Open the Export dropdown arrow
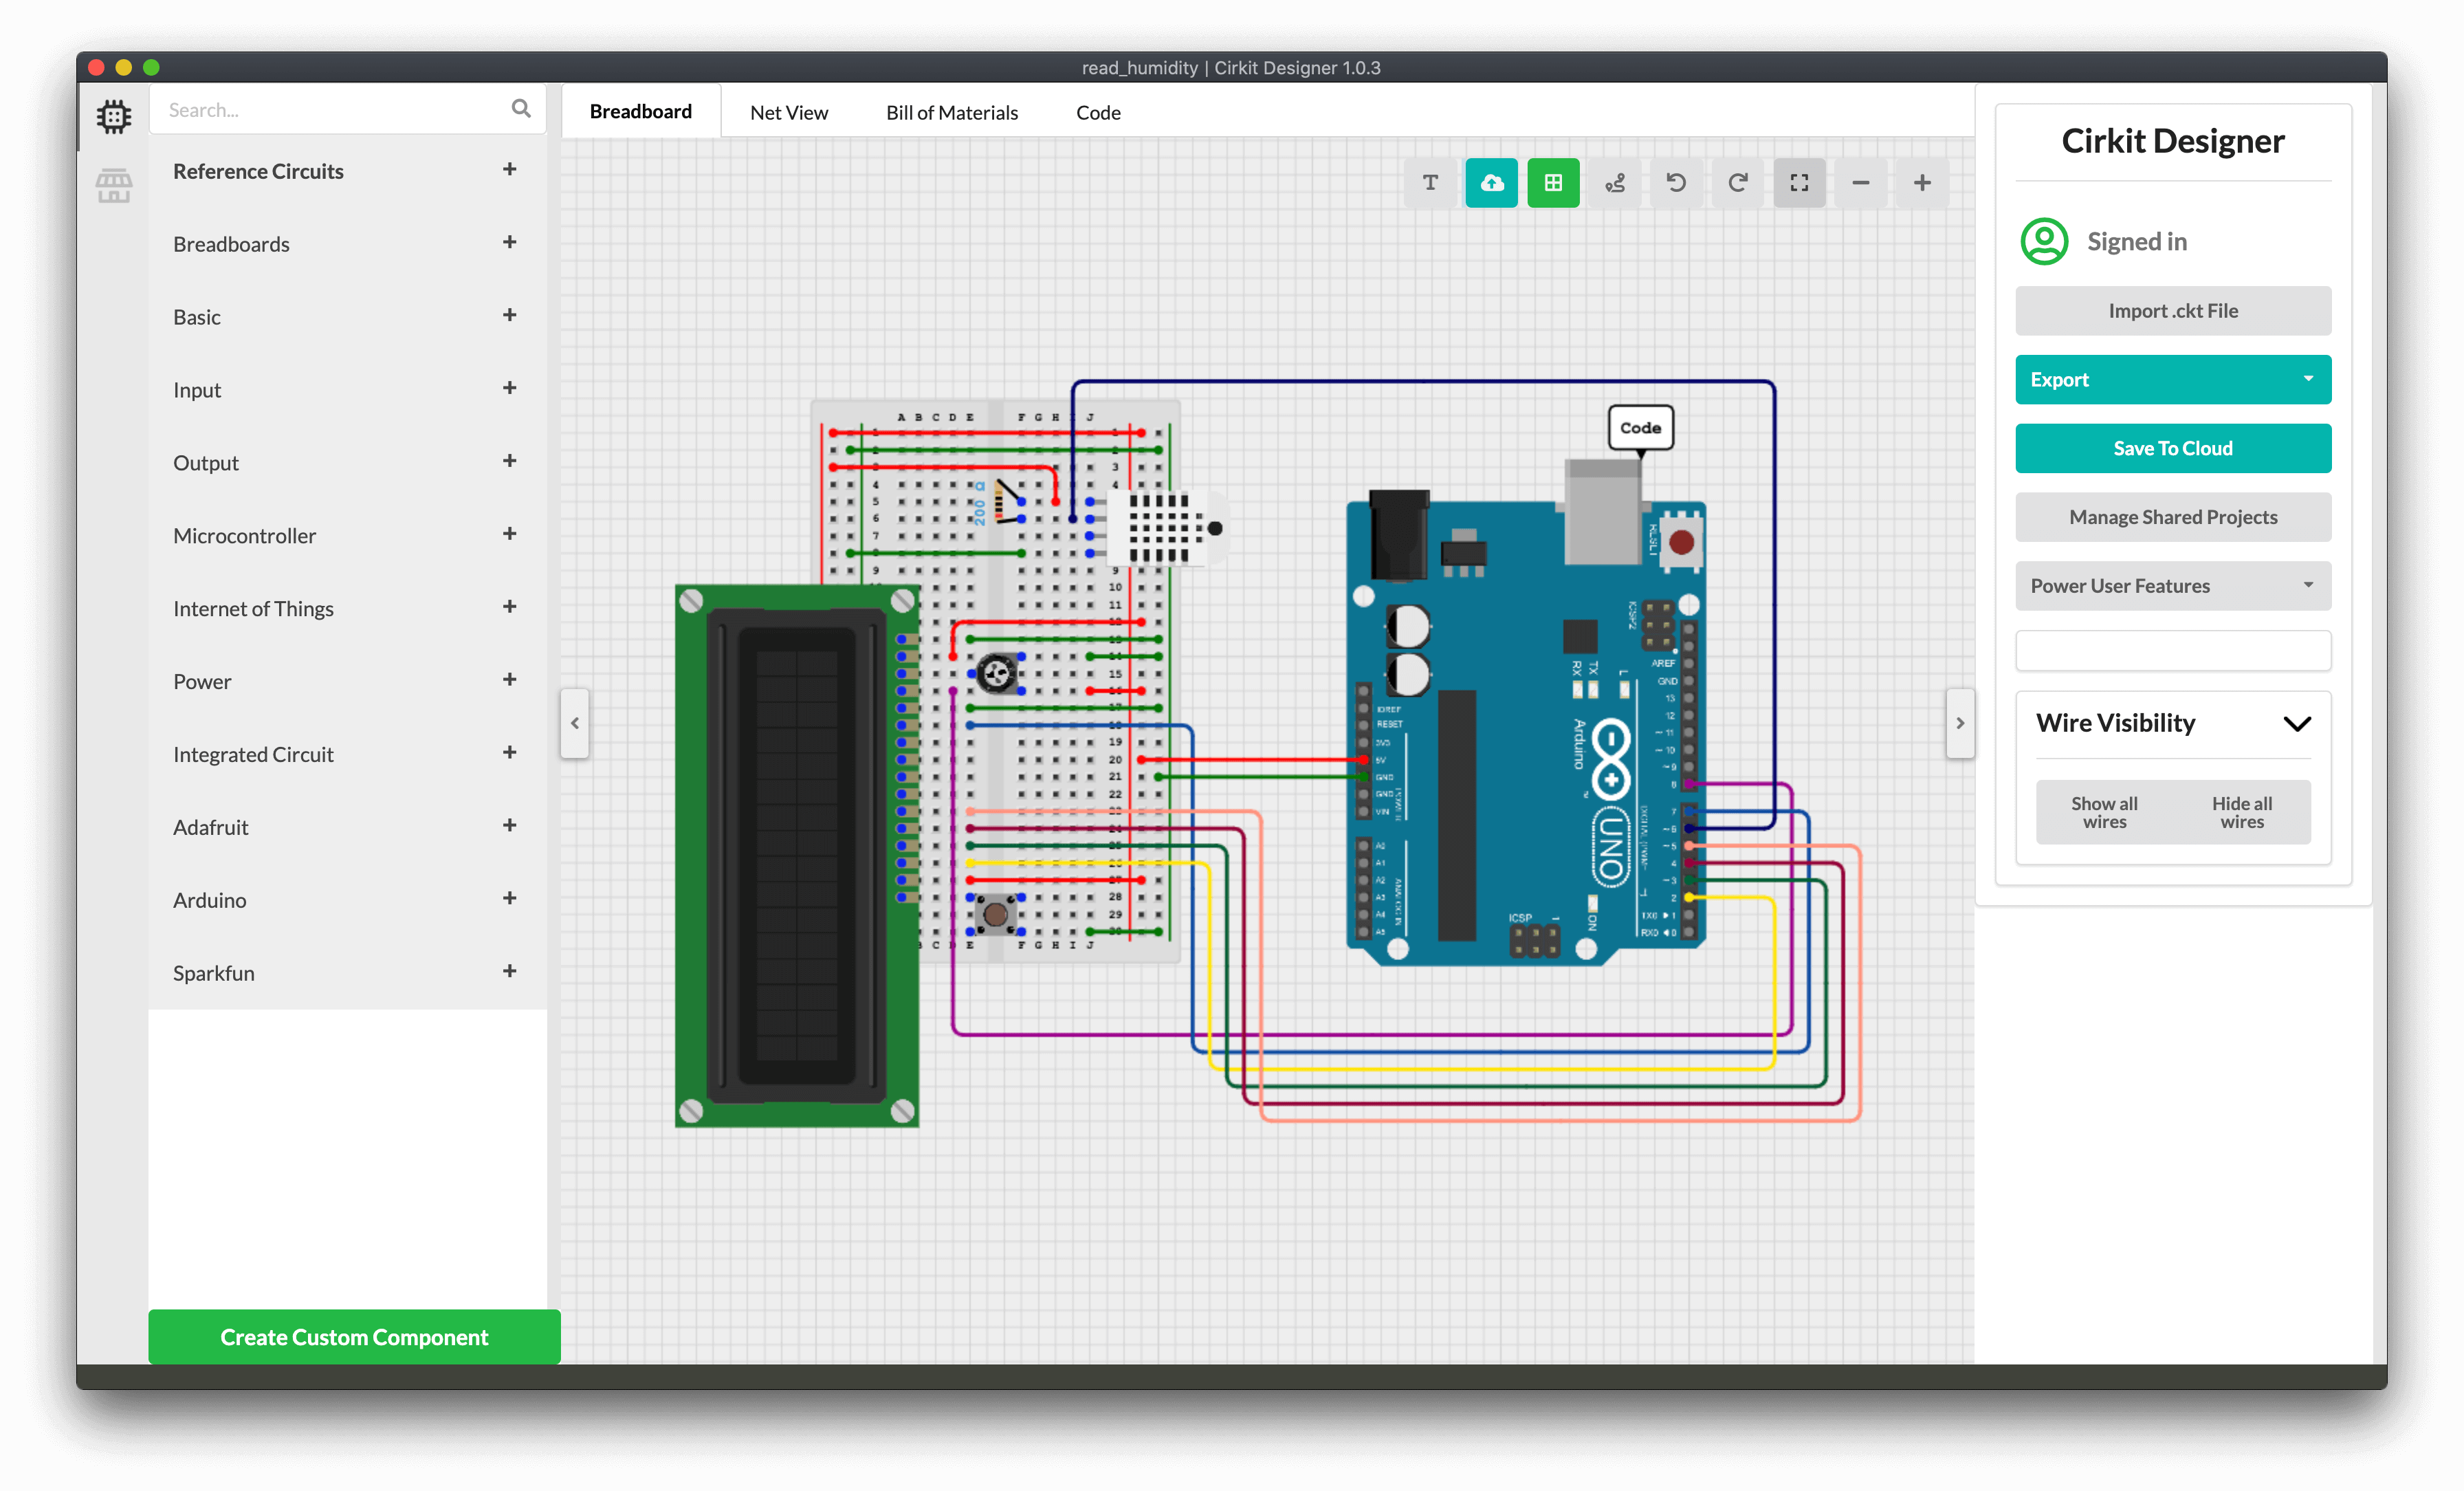This screenshot has height=1491, width=2464. click(2308, 379)
